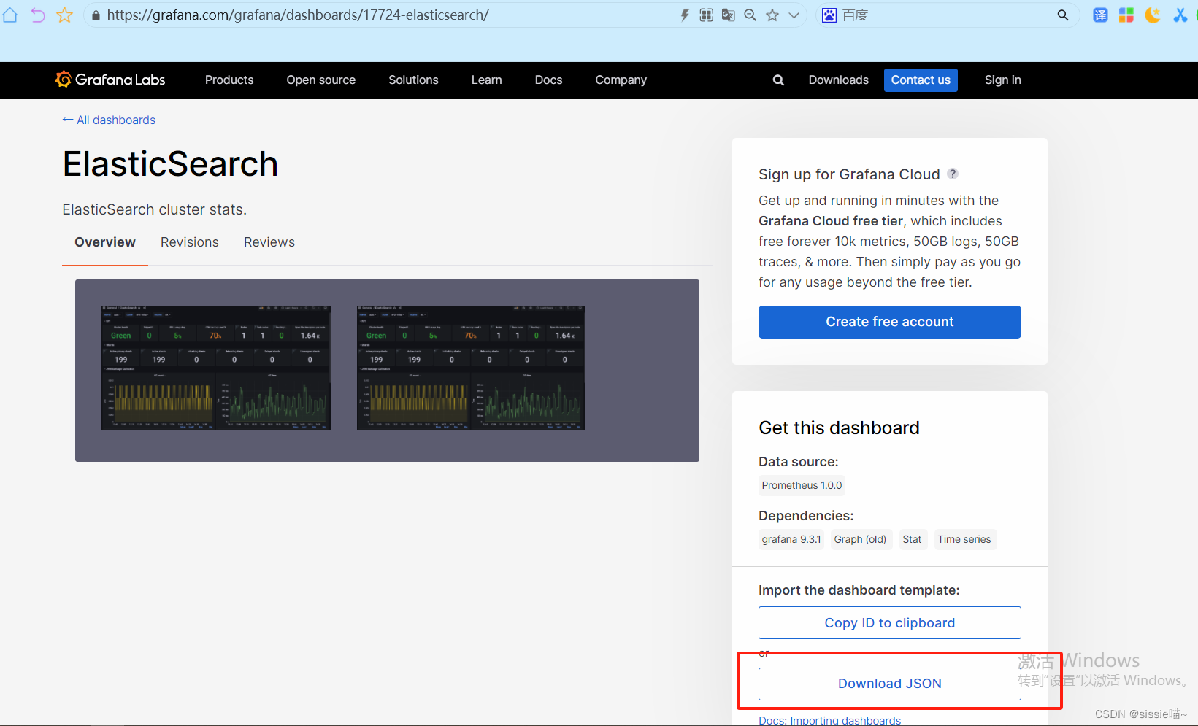Click the Grafana site search icon
The width and height of the screenshot is (1198, 726).
778,80
